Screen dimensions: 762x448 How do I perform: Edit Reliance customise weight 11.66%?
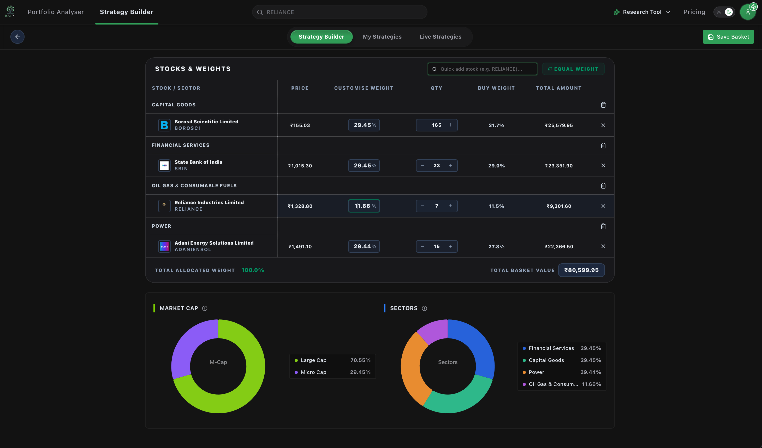pos(364,206)
